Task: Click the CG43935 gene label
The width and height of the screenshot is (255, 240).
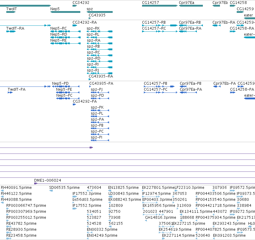Action: click(97, 15)
